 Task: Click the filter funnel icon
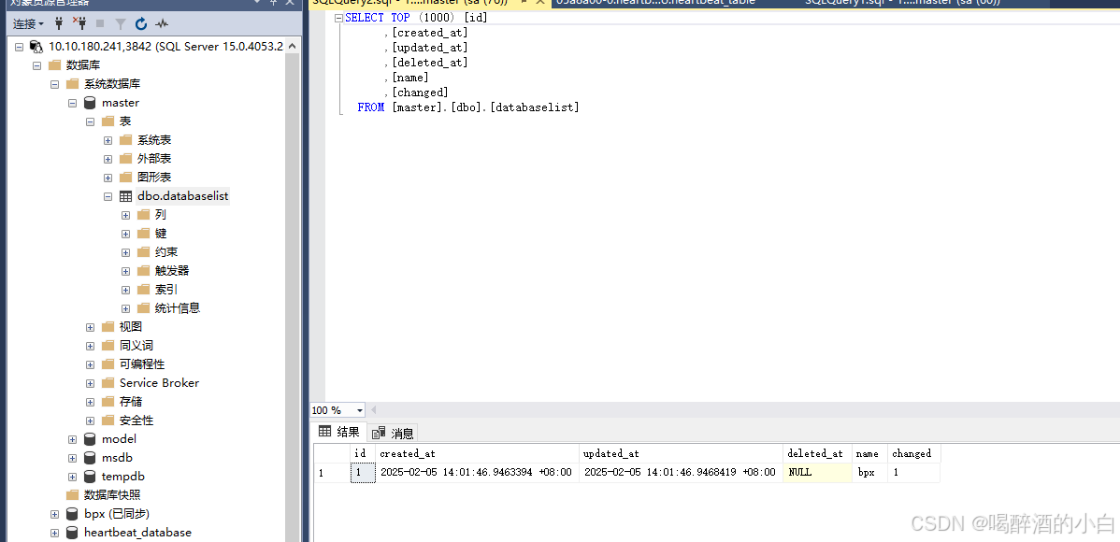[x=121, y=23]
